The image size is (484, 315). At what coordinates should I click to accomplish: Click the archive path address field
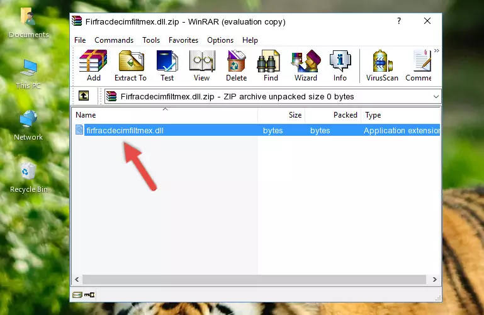(273, 96)
